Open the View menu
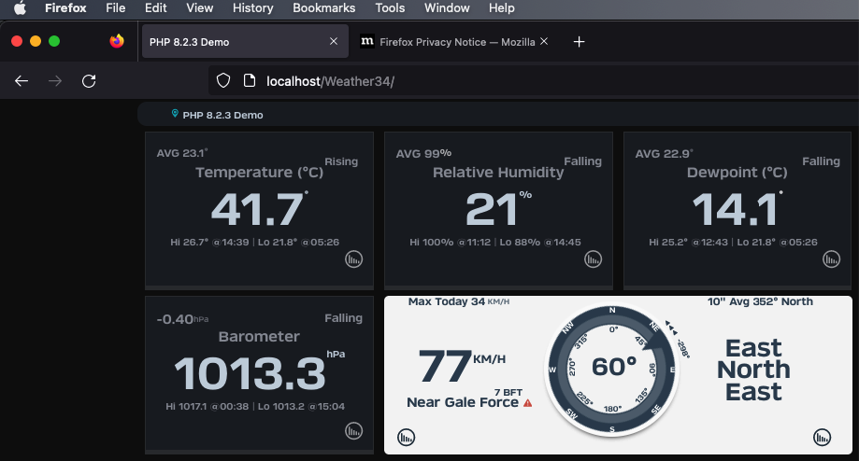Viewport: 859px width, 461px height. (x=199, y=8)
